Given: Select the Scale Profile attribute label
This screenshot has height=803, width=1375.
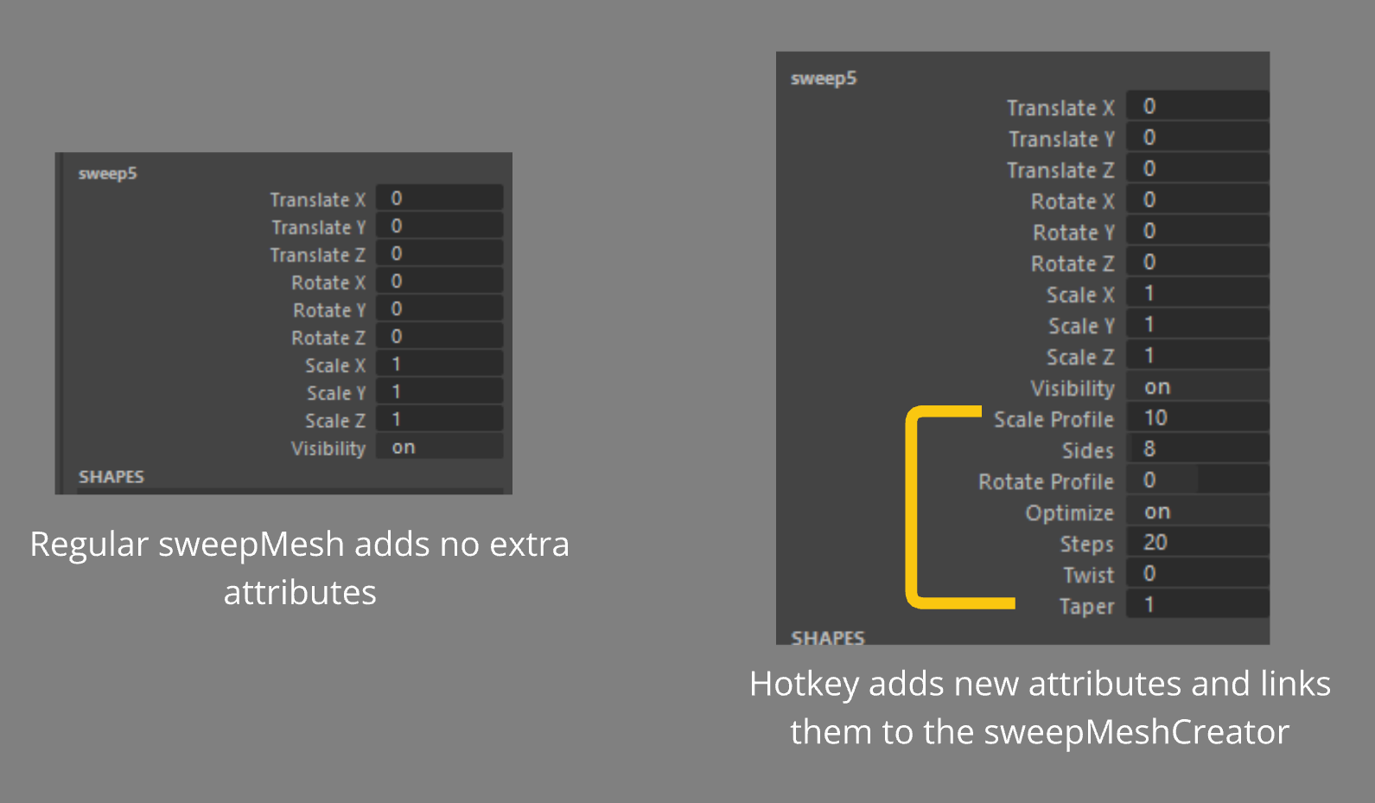Looking at the screenshot, I should coord(1054,419).
